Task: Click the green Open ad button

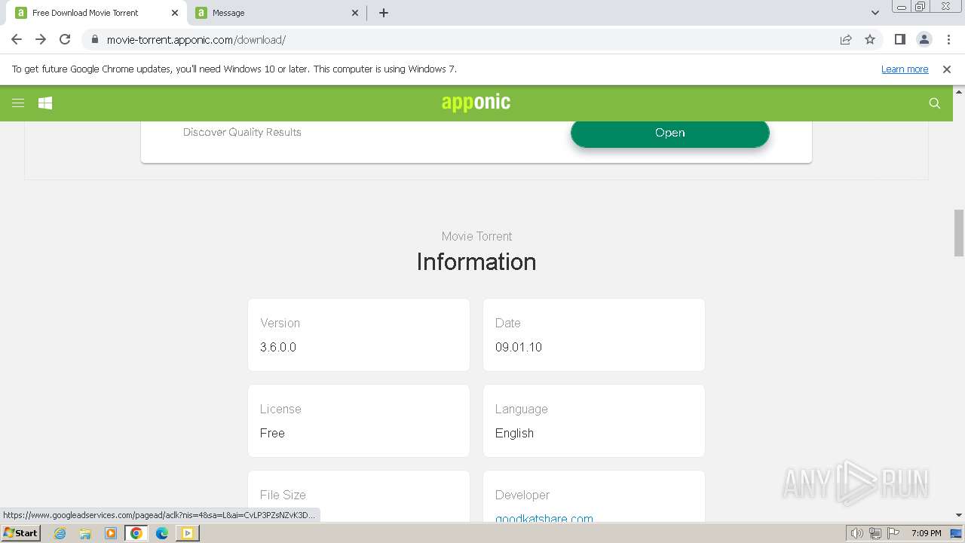Action: click(670, 133)
